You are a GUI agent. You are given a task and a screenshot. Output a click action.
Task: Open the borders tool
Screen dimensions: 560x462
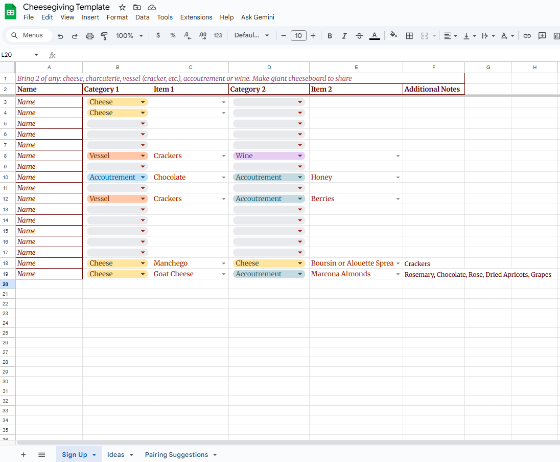[409, 36]
